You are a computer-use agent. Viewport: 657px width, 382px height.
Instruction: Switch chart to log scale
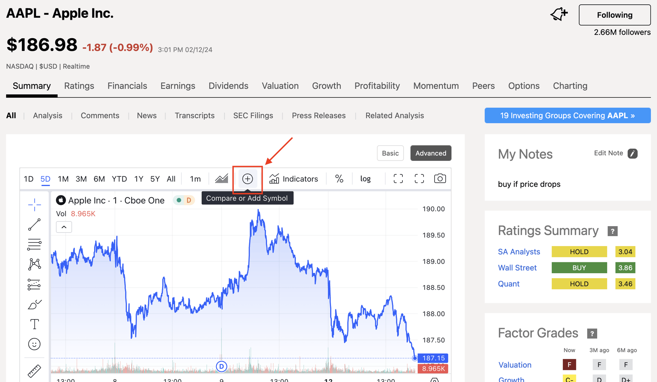tap(365, 178)
